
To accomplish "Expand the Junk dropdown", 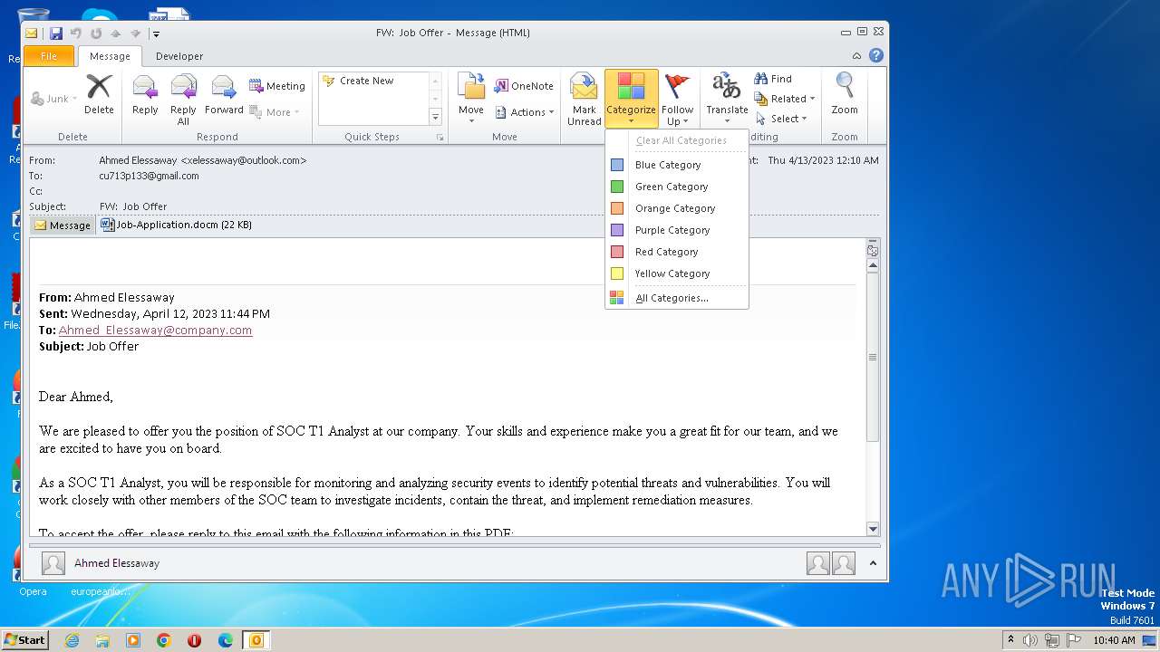I will 54,99.
